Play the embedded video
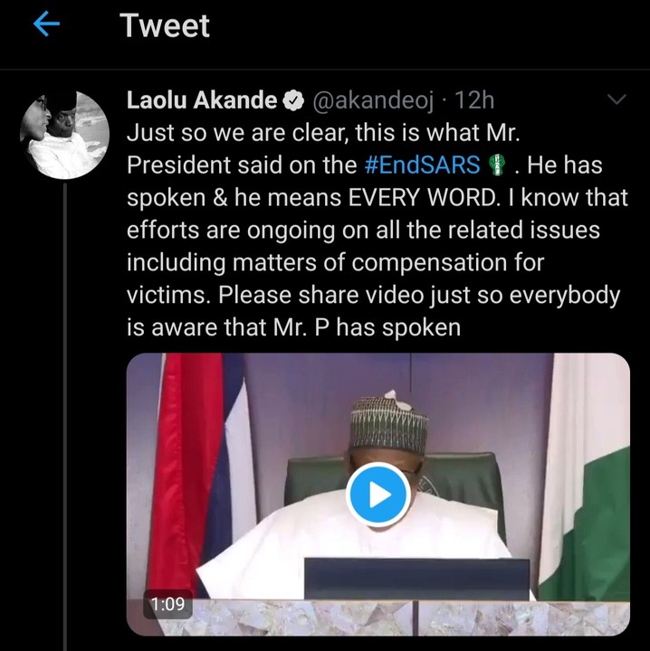 pos(378,494)
